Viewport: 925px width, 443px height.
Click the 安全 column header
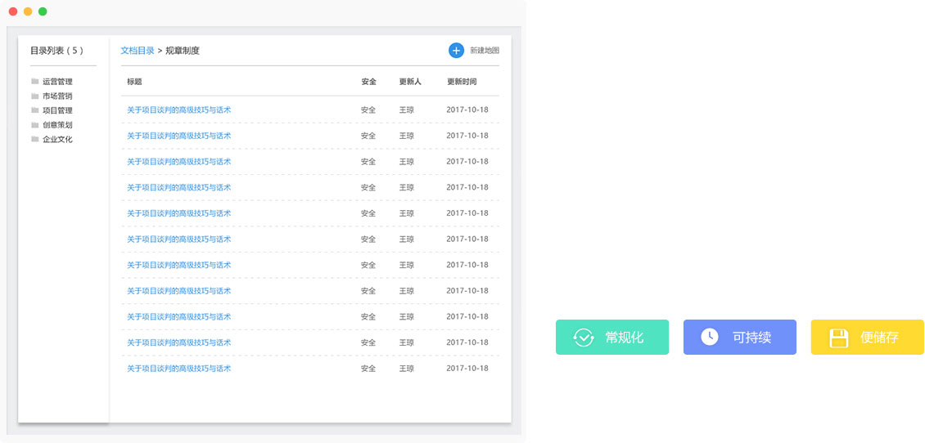pyautogui.click(x=368, y=82)
